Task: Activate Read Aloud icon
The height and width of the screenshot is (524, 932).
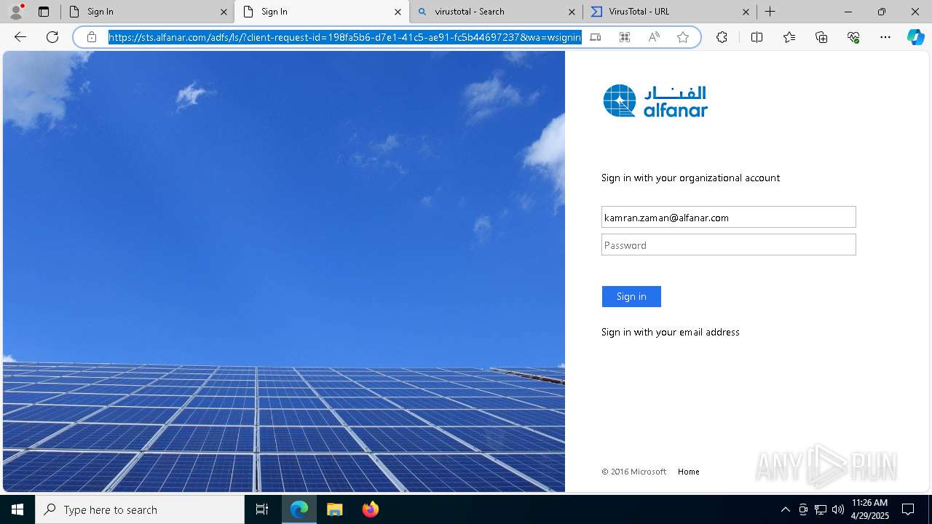Action: pyautogui.click(x=654, y=37)
